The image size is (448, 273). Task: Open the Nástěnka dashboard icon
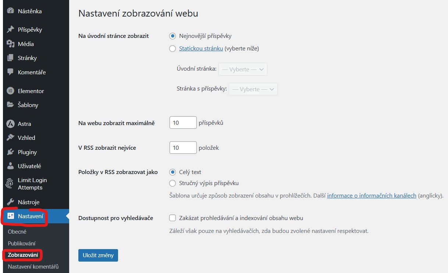9,11
